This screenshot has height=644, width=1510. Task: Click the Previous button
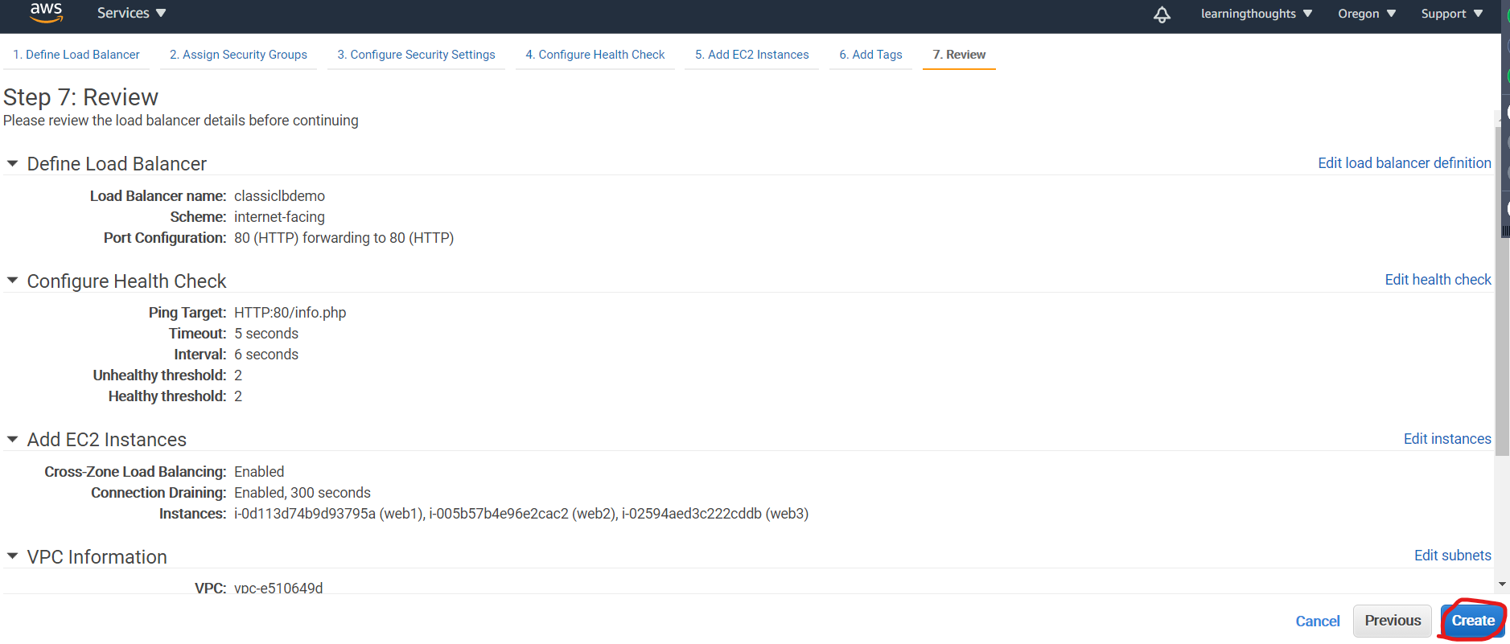tap(1392, 621)
